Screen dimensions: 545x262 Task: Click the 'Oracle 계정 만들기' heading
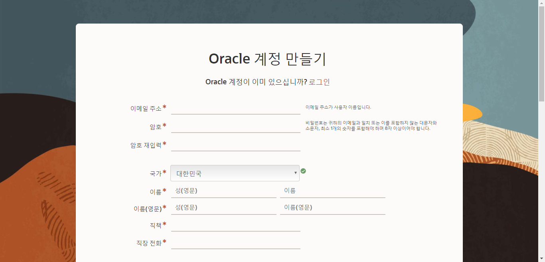pos(268,59)
